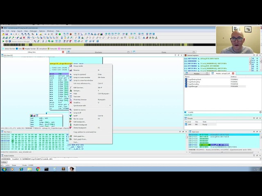Click the Save floppy disk icon
The width and height of the screenshot is (262, 196).
(x=7, y=34)
